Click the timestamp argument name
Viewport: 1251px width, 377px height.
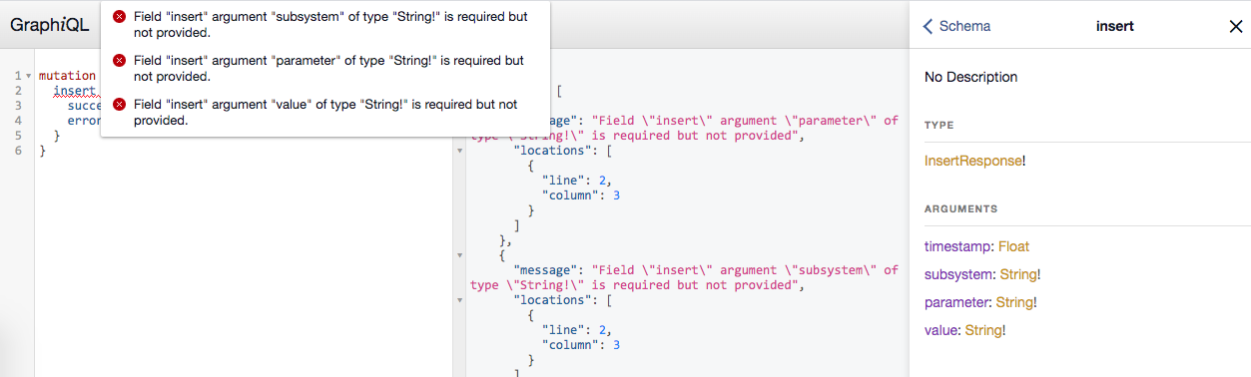956,246
